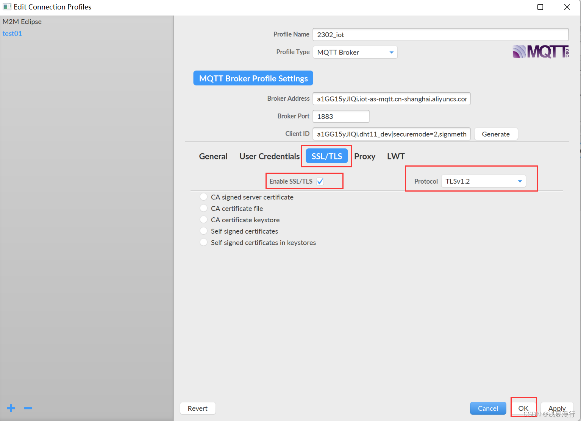Click the Generate client ID button

tap(496, 134)
